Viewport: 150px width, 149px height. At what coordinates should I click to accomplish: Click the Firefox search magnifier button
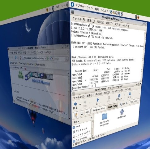66,59
